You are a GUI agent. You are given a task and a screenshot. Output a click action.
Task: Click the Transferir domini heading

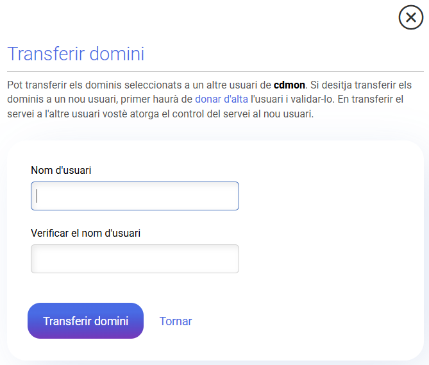pos(76,54)
